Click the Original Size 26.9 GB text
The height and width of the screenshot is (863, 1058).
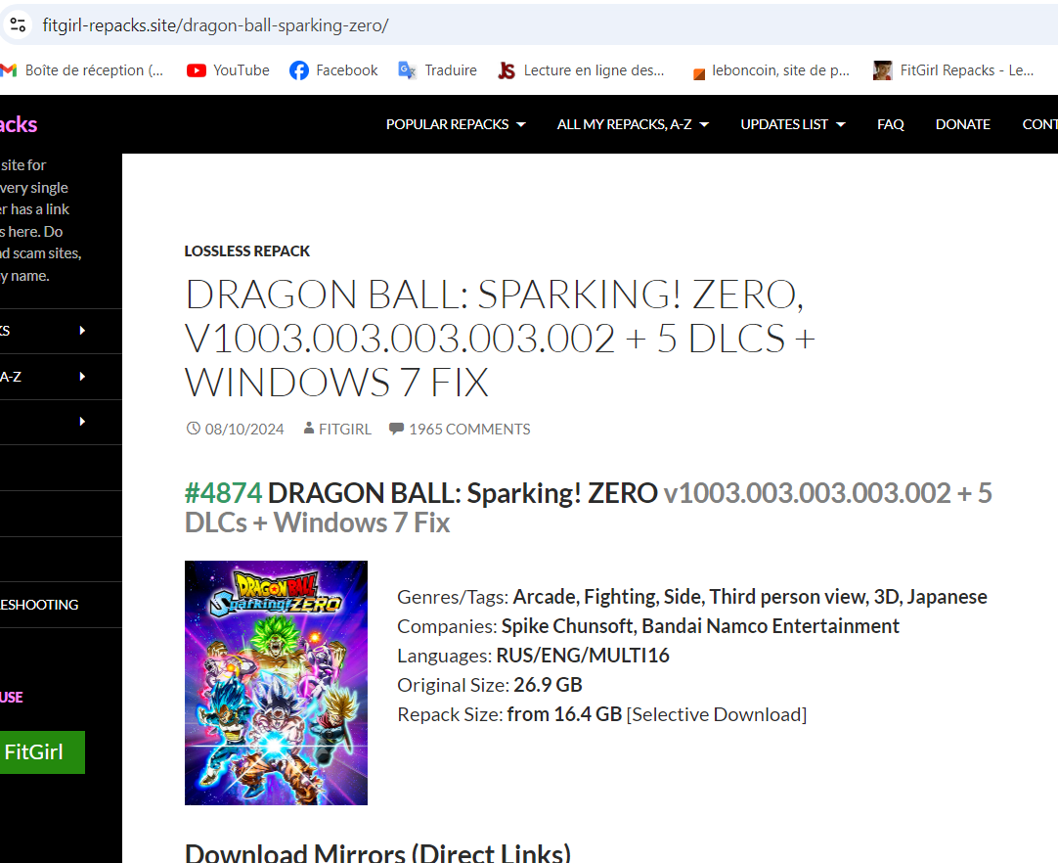pyautogui.click(x=548, y=685)
